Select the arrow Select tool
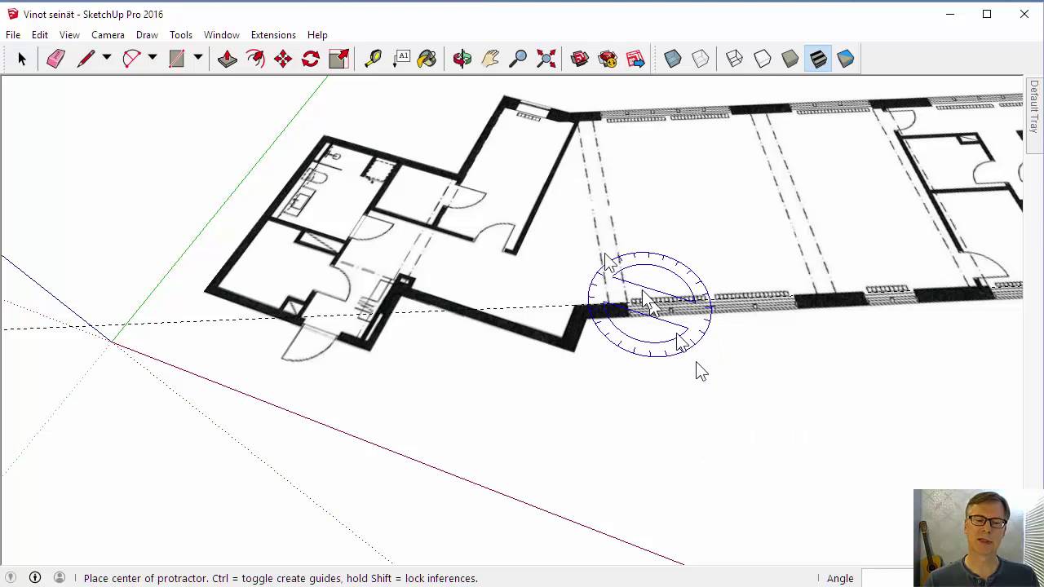 [22, 59]
